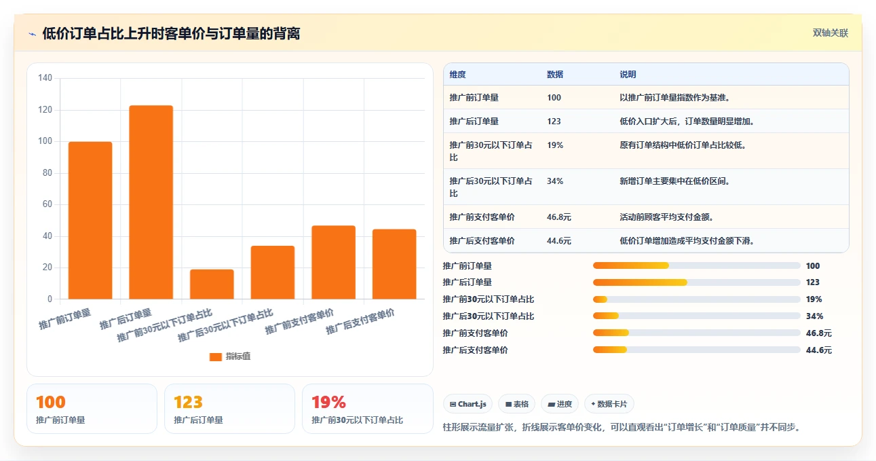This screenshot has width=876, height=461.
Task: Click table cell value 34%
Action: coord(555,181)
